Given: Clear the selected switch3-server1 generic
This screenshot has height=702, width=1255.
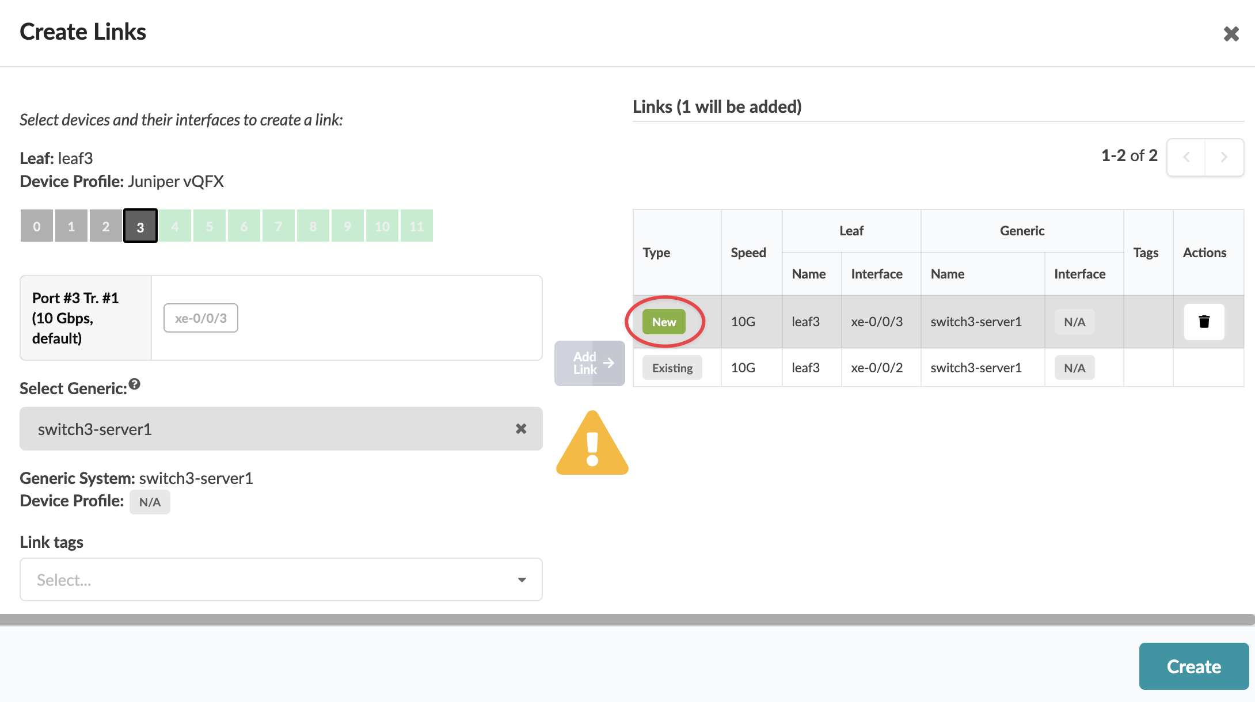Looking at the screenshot, I should pos(520,429).
